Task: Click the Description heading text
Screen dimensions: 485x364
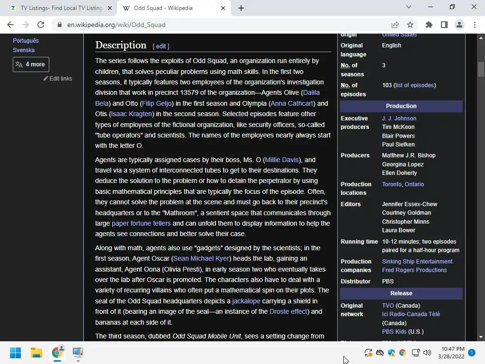Action: (121, 45)
